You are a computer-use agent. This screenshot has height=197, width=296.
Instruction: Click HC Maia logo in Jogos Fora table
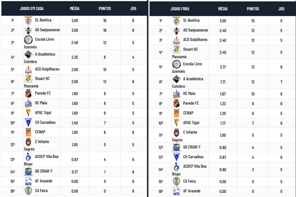click(x=176, y=94)
